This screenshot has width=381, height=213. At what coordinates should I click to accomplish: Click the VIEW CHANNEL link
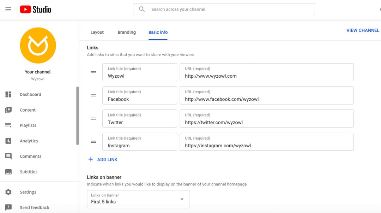click(363, 30)
